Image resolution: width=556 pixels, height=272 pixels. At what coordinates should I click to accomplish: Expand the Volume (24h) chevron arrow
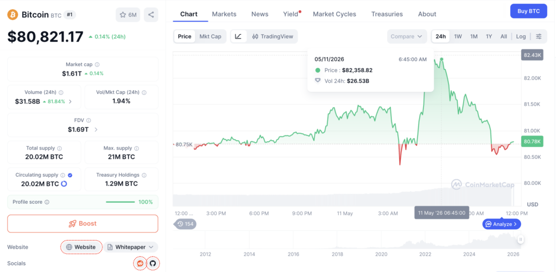[x=70, y=101]
